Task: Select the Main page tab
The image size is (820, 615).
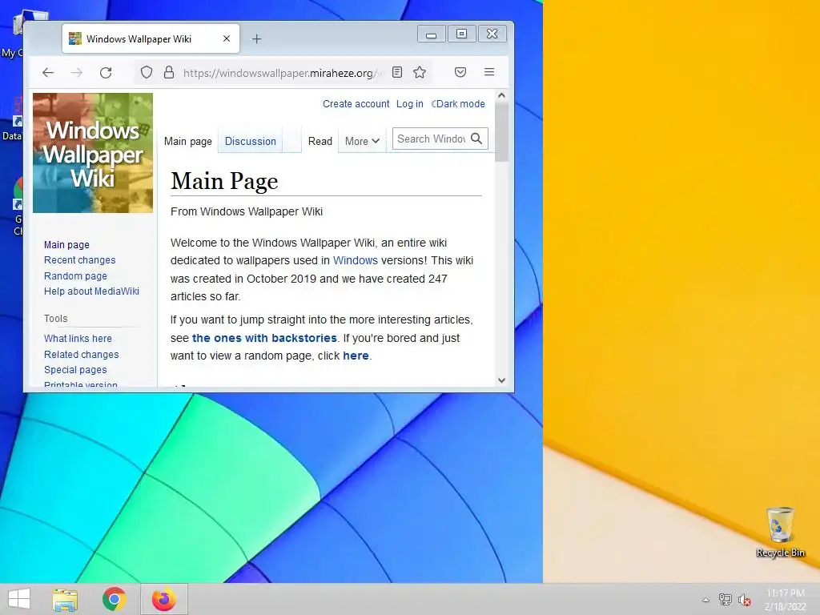Action: pos(187,141)
